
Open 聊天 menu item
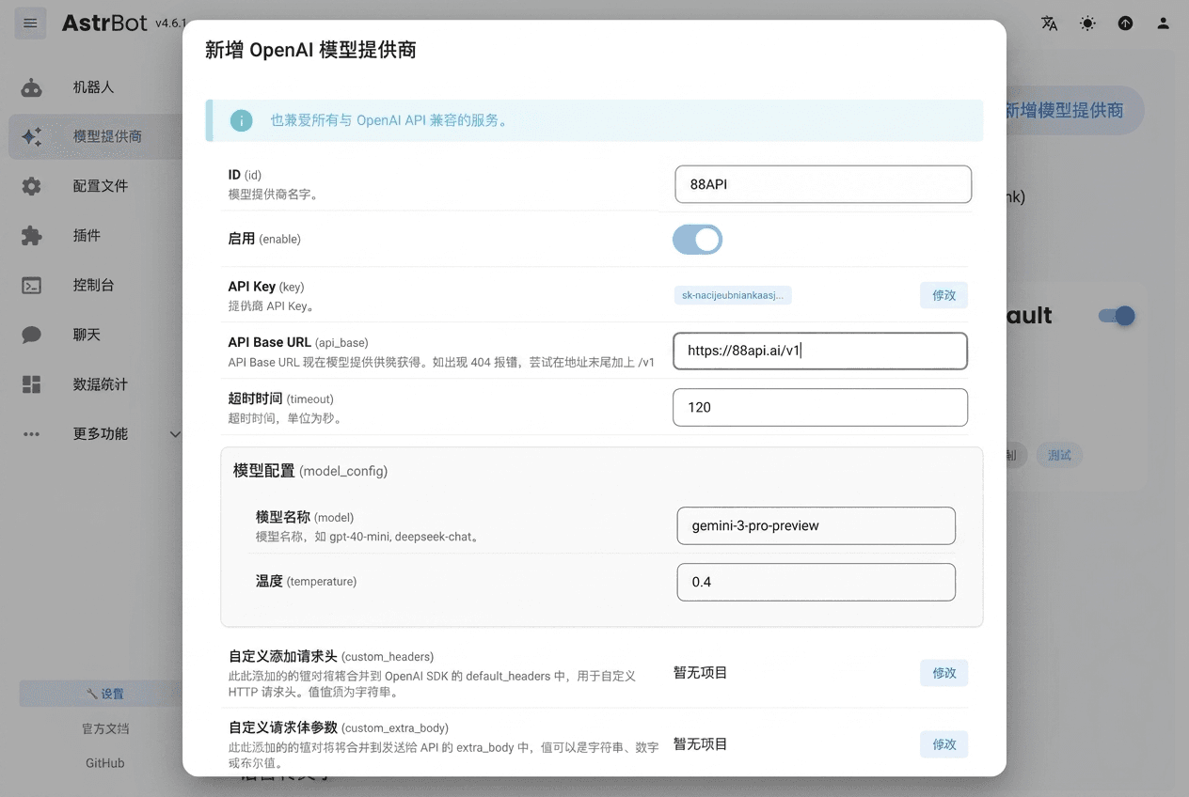coord(87,335)
